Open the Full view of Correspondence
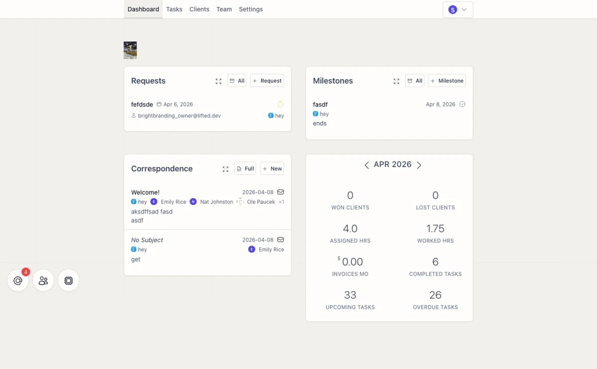This screenshot has height=369, width=597. [245, 168]
